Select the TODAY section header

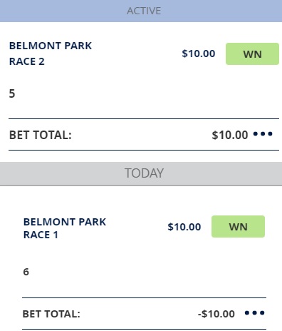click(141, 173)
